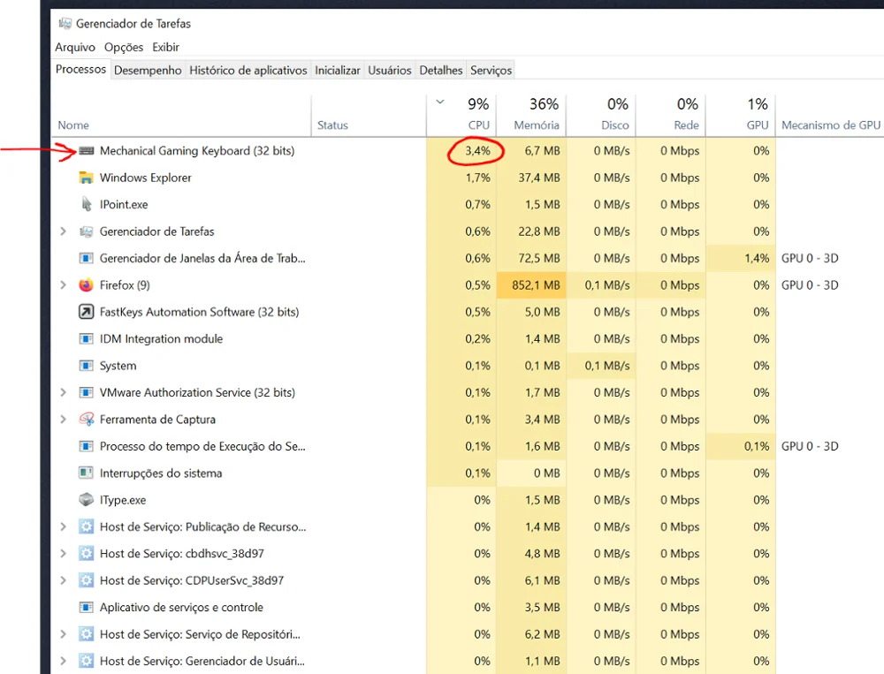Click the IDM Integration module icon

87,338
